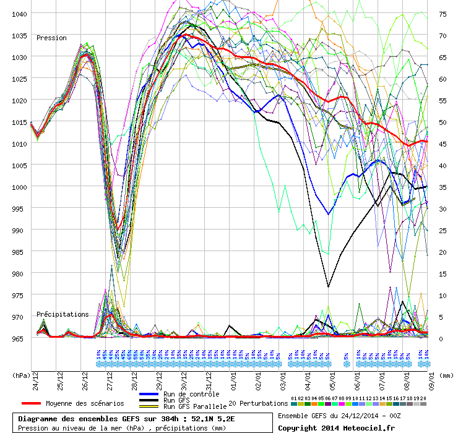Click the 'Précipitations' chart label

click(63, 314)
